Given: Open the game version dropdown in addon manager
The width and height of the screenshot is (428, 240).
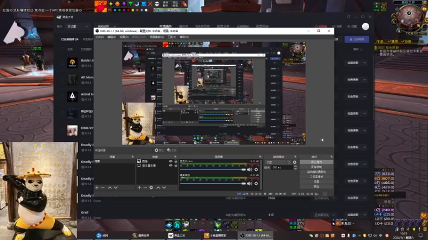Looking at the screenshot, I should (78, 26).
